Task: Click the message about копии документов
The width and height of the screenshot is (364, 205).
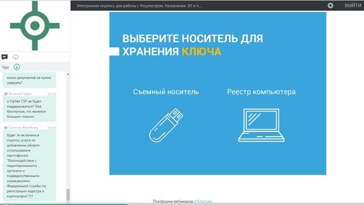Action: (x=30, y=80)
